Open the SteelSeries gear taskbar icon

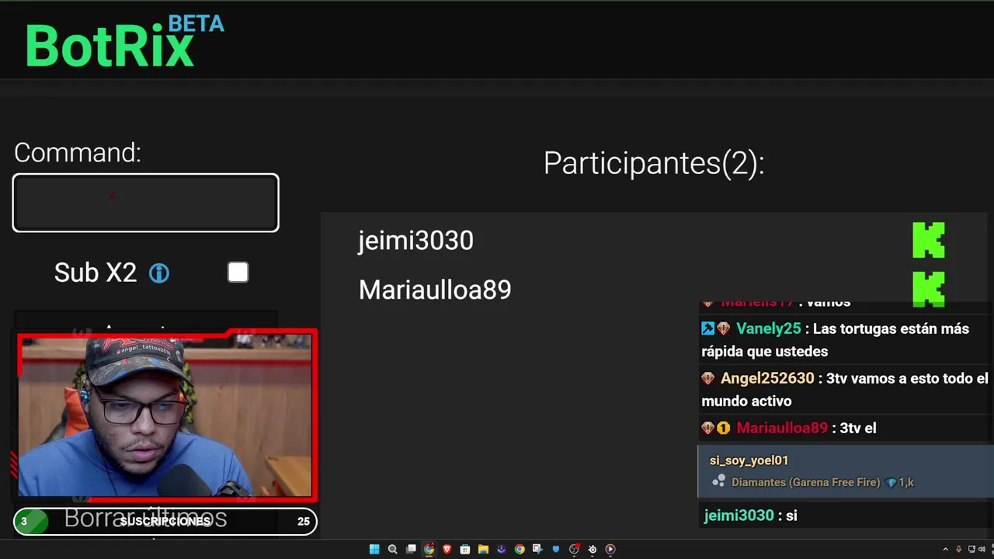coord(592,549)
